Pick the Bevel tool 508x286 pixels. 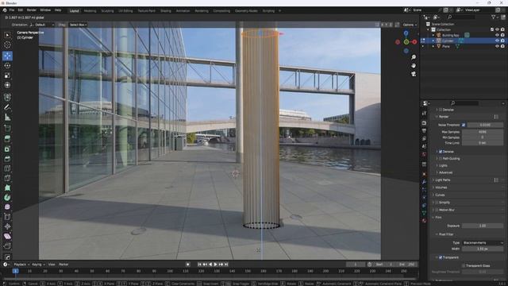pos(7,159)
